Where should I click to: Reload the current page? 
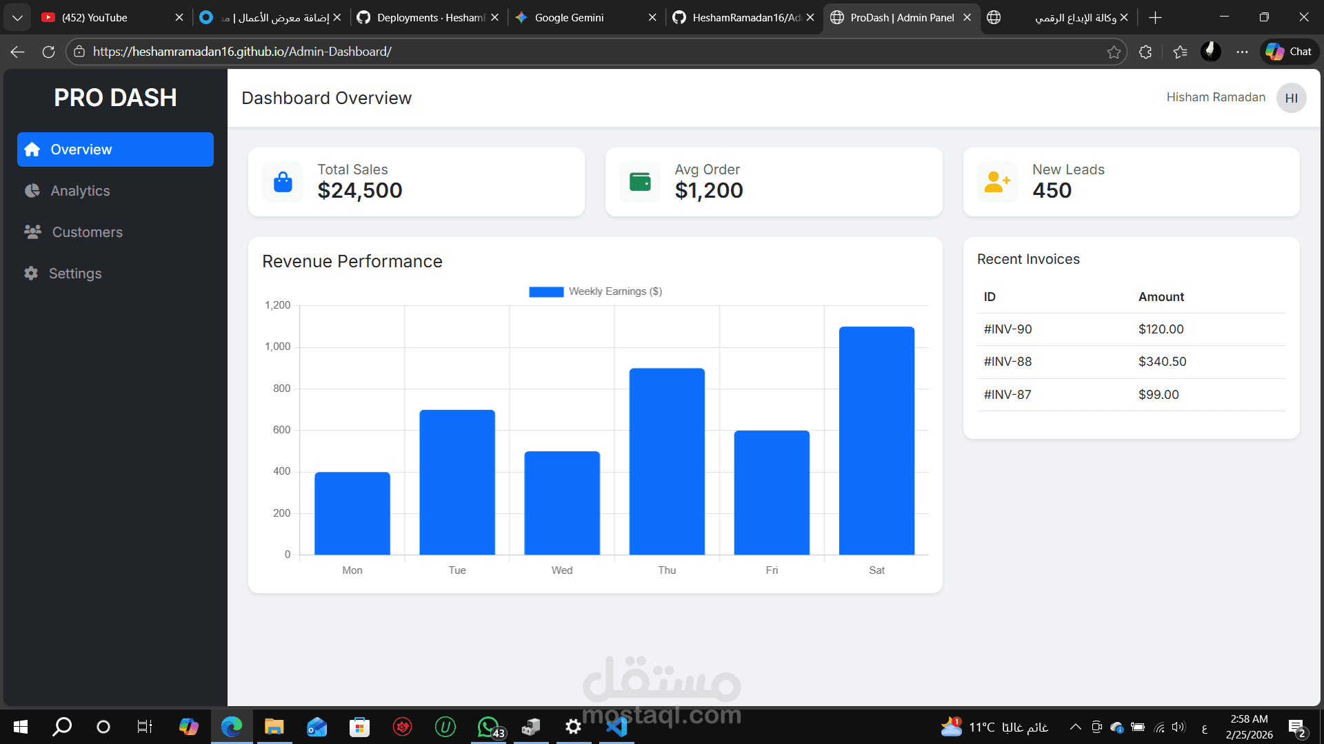[x=48, y=52]
